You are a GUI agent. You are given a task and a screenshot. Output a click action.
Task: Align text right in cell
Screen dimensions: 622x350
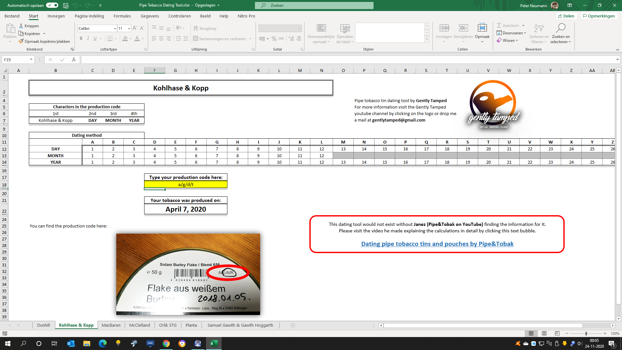(x=168, y=39)
